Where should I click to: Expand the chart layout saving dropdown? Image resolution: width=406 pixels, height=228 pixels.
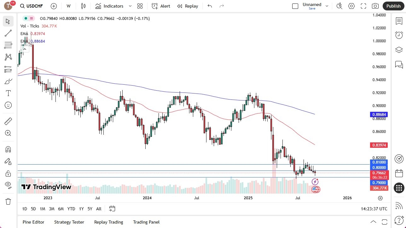coord(327,6)
